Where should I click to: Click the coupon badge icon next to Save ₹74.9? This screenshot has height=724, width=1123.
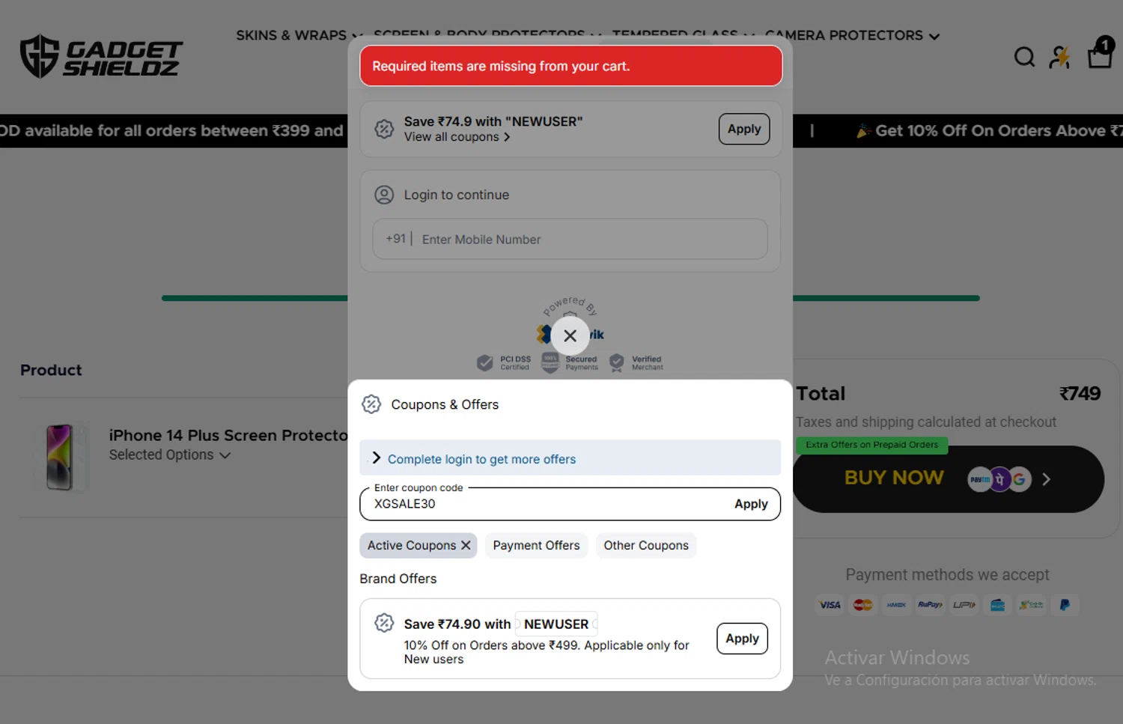click(x=384, y=129)
